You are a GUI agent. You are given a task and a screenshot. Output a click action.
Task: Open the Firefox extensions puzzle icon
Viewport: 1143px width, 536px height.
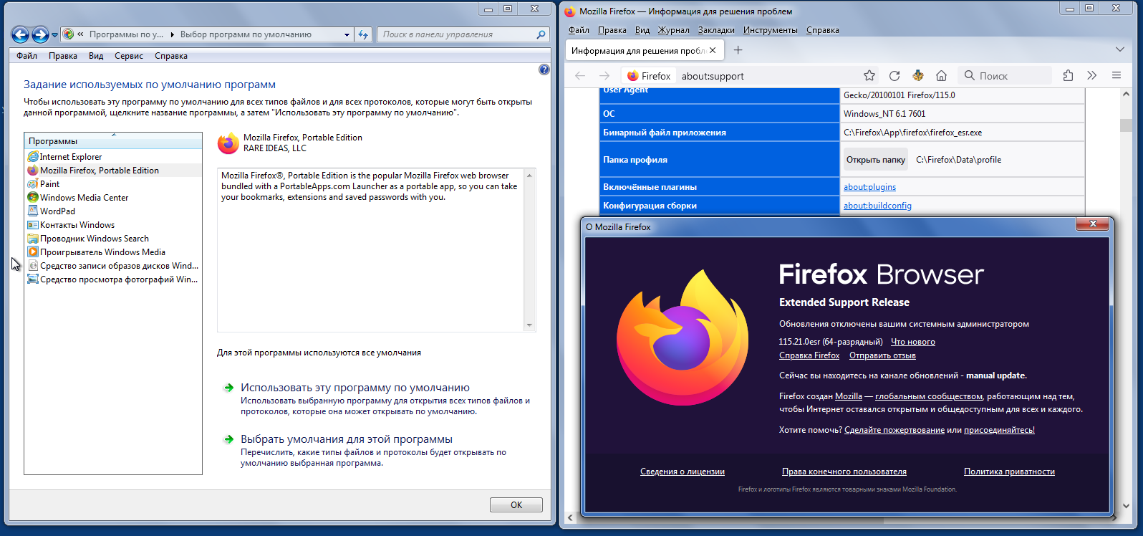click(1068, 76)
